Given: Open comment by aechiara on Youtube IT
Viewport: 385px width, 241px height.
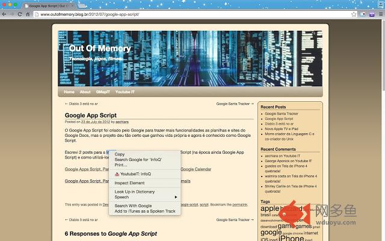Looking at the screenshot, I should (x=282, y=155).
